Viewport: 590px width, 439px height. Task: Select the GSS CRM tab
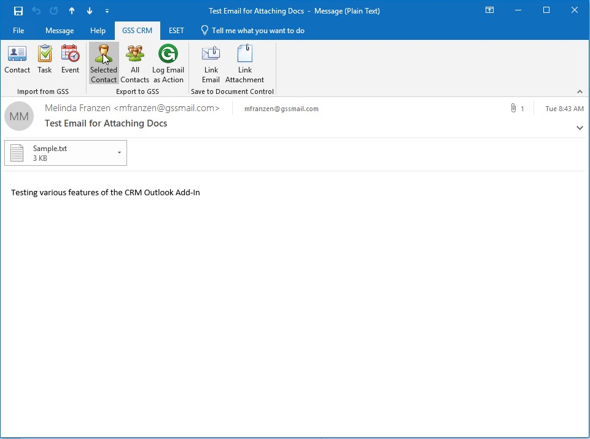pyautogui.click(x=138, y=31)
